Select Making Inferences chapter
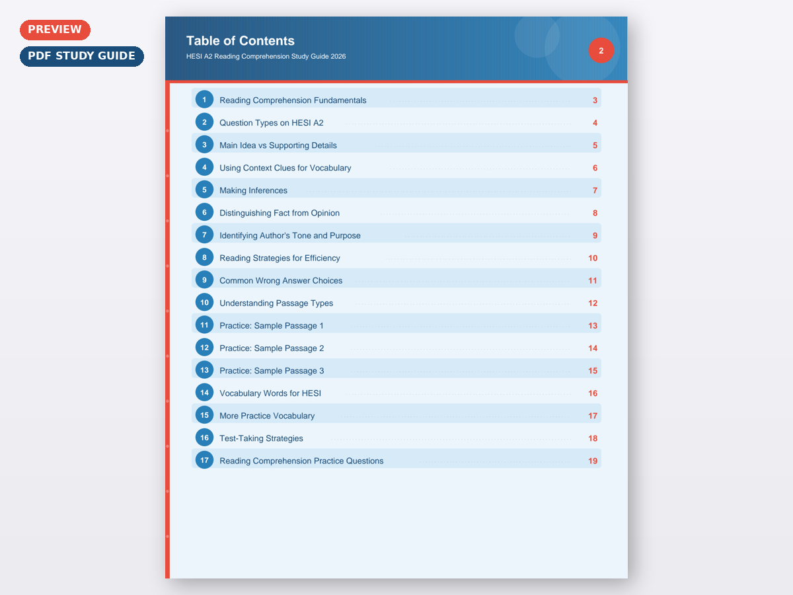The image size is (793, 595). point(253,190)
